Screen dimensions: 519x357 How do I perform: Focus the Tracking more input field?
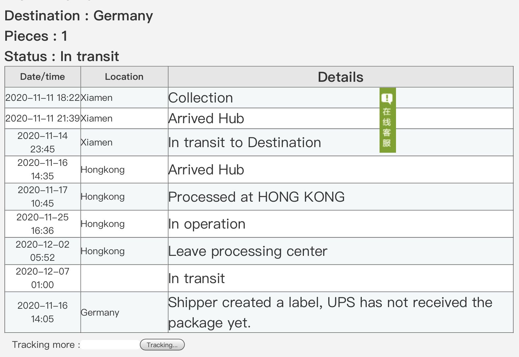110,345
